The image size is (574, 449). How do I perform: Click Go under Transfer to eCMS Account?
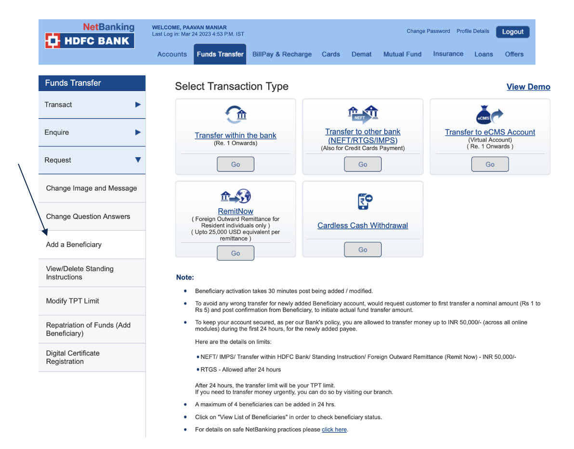[490, 164]
